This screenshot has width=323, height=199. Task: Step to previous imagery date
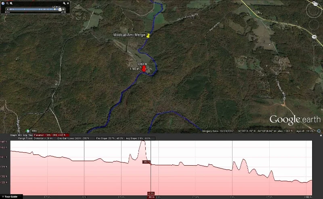click(8, 9)
